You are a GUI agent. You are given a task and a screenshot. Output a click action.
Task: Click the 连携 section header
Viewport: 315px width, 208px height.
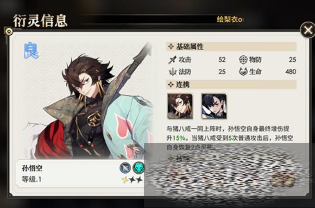point(232,85)
